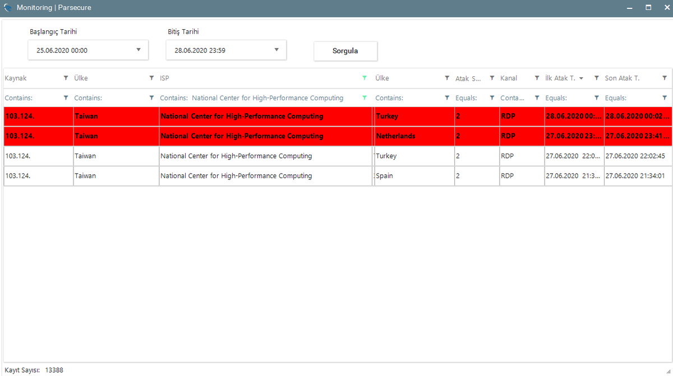Open the Kaynak column header filter icon
Screen dimensions: 673x376
click(66, 78)
